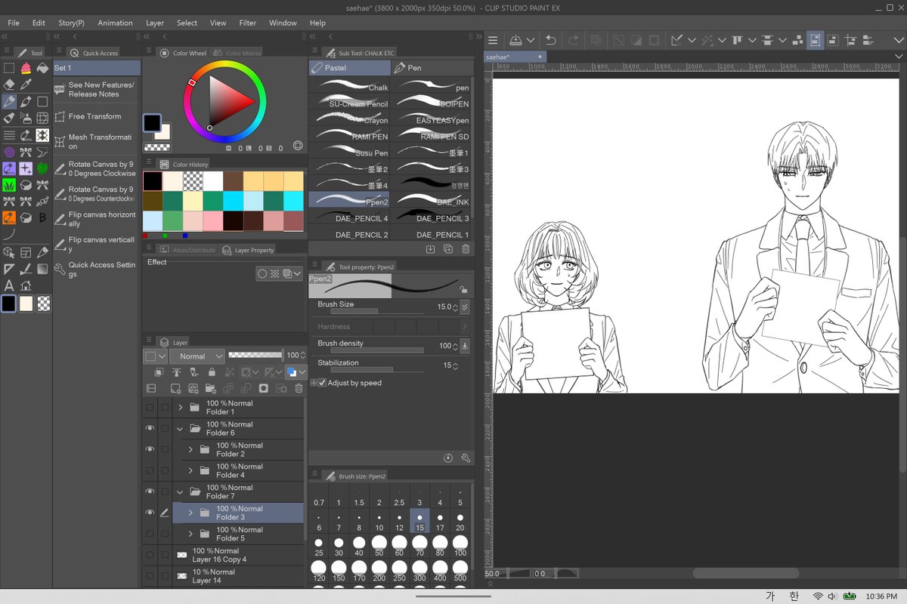The image size is (907, 604).
Task: Click the command bar hamburger menu icon
Action: (493, 40)
